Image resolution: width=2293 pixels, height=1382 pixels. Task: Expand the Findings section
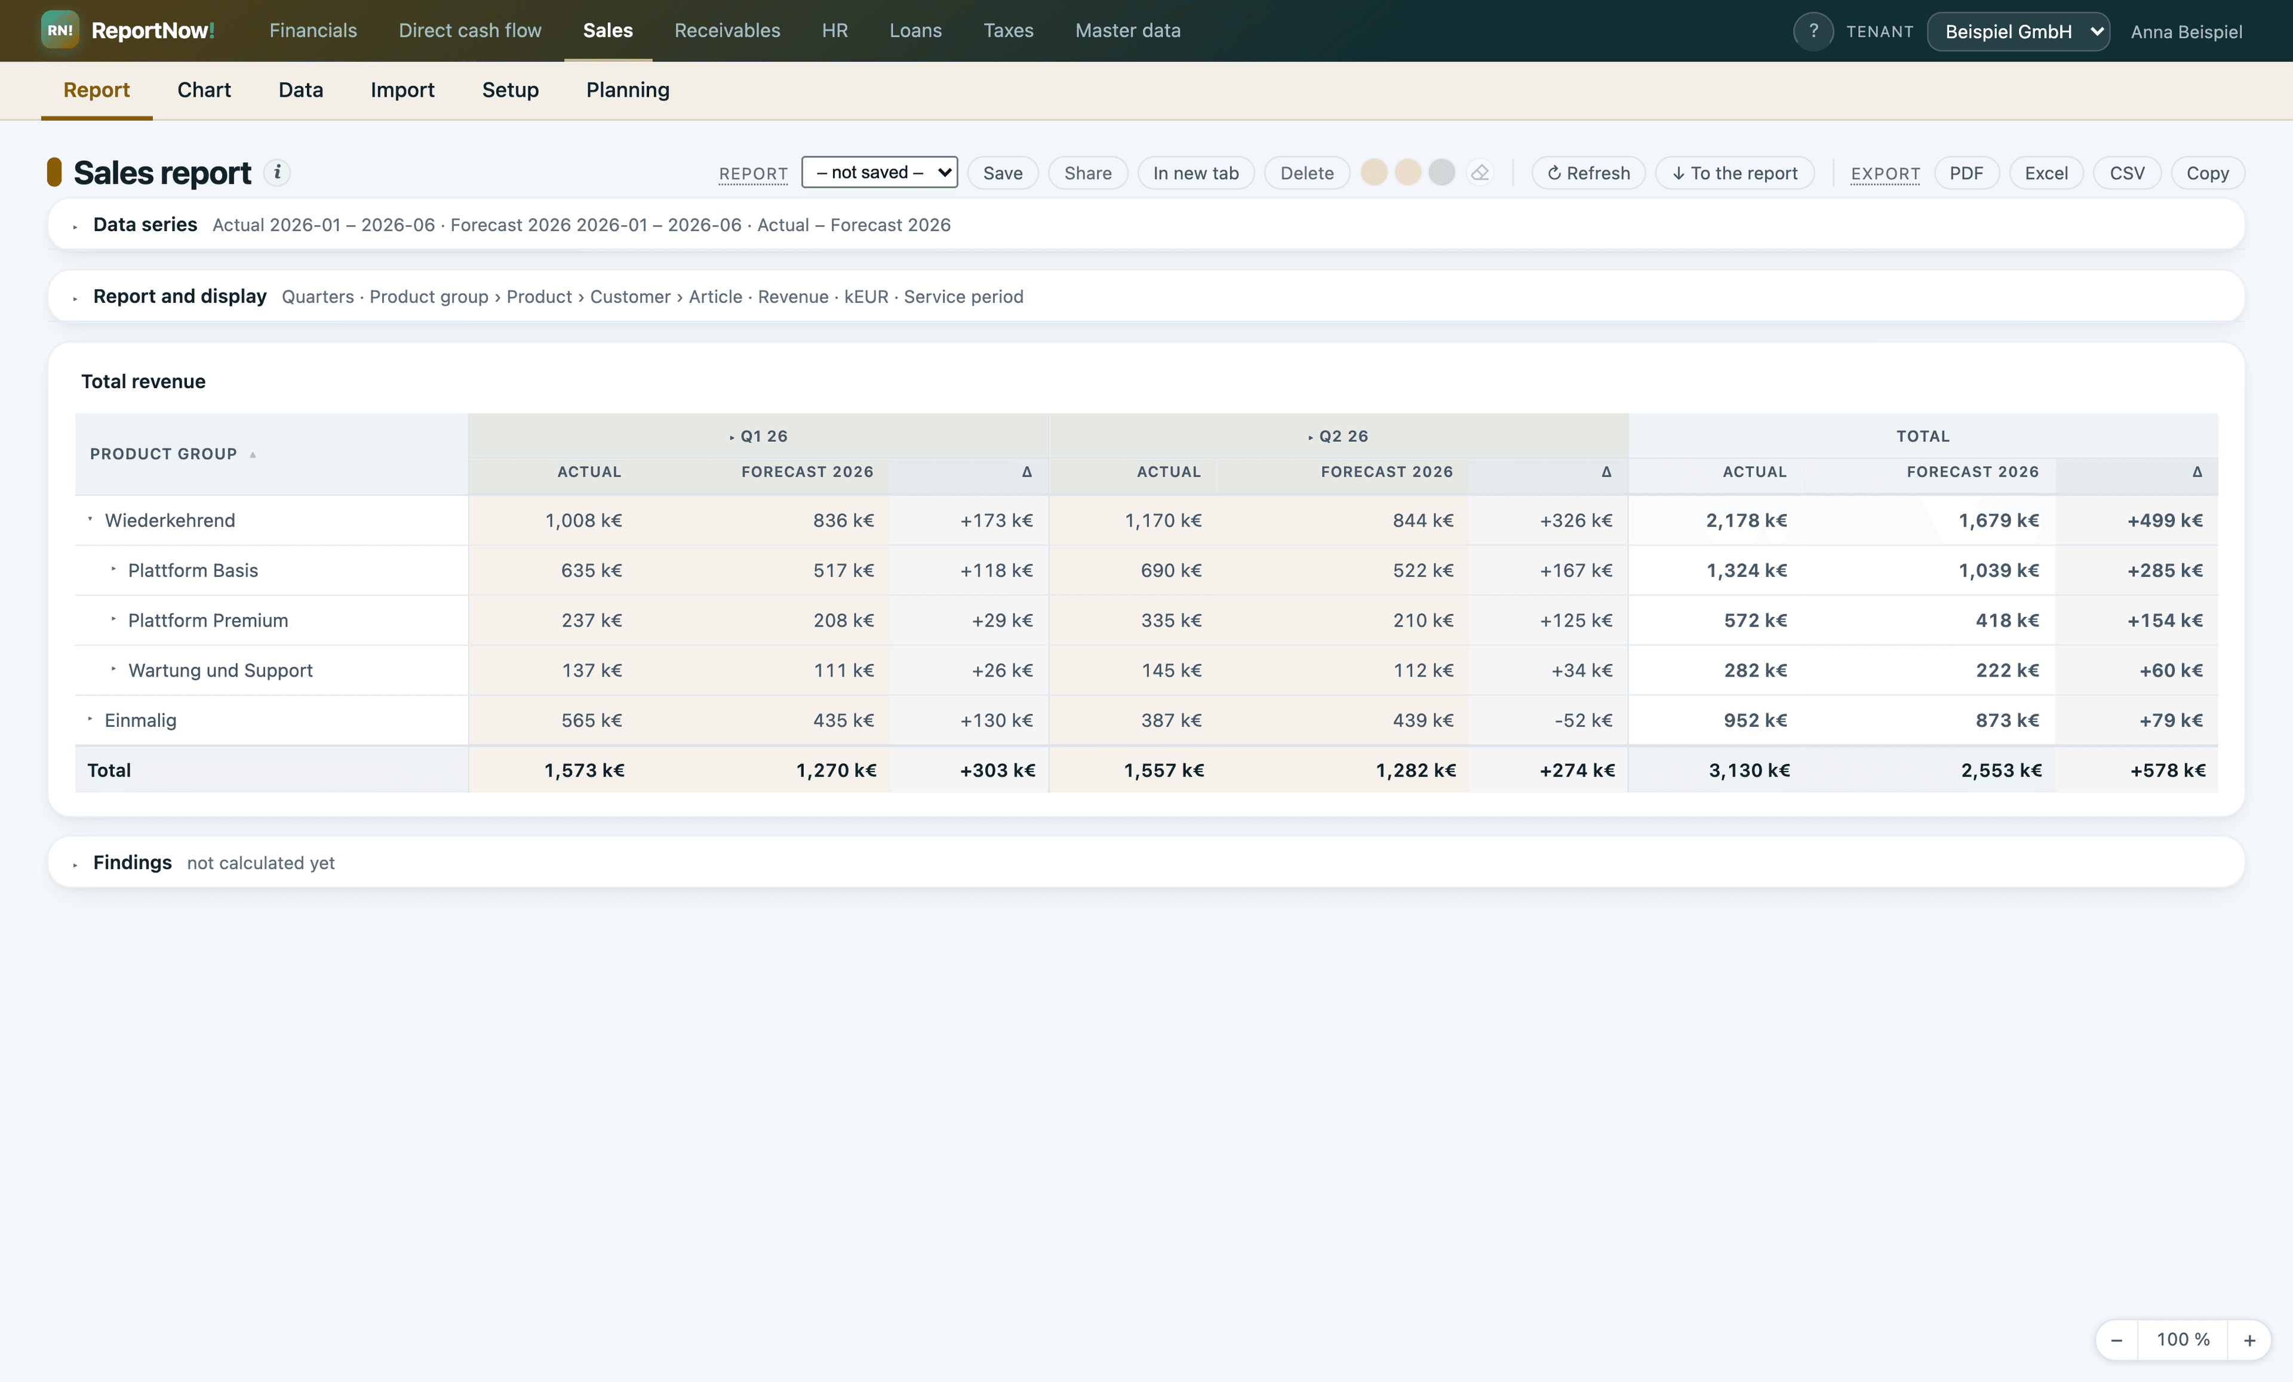coord(75,865)
